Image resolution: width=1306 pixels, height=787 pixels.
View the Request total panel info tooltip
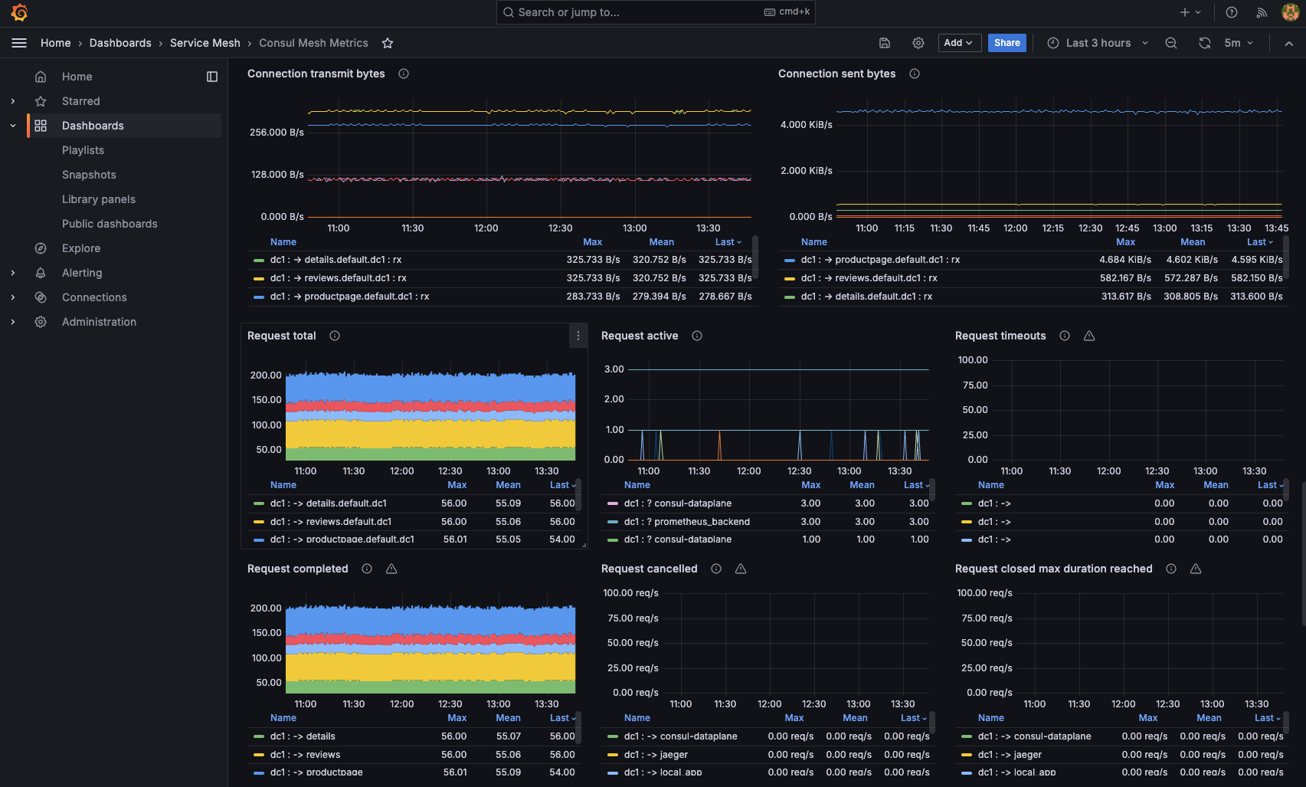click(335, 335)
